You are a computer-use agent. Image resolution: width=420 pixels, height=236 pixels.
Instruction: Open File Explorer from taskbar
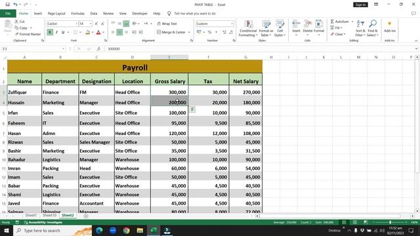(140, 230)
